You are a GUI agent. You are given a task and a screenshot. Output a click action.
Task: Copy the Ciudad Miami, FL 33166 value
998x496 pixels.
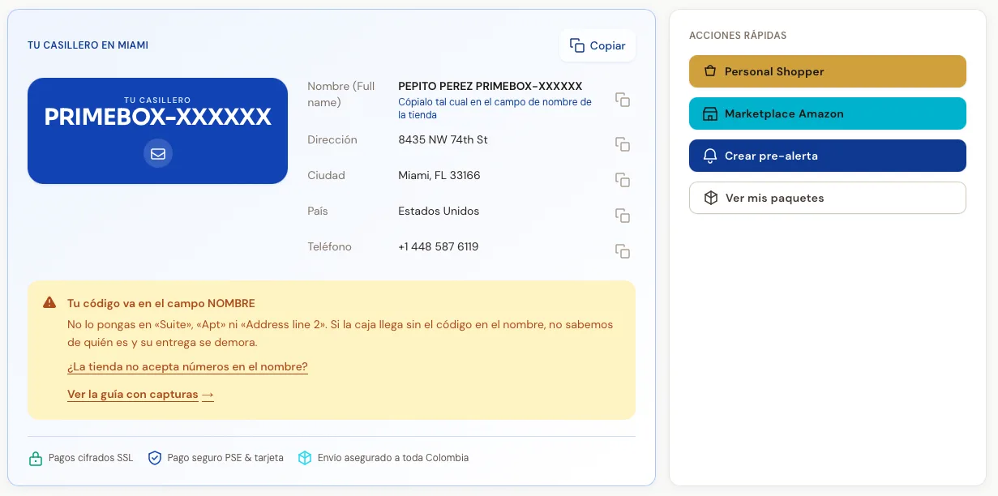click(x=623, y=180)
